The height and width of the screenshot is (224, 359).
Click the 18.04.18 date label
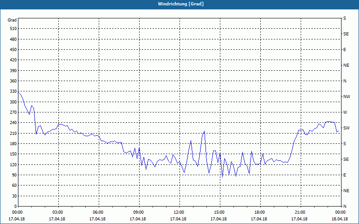[x=340, y=219]
